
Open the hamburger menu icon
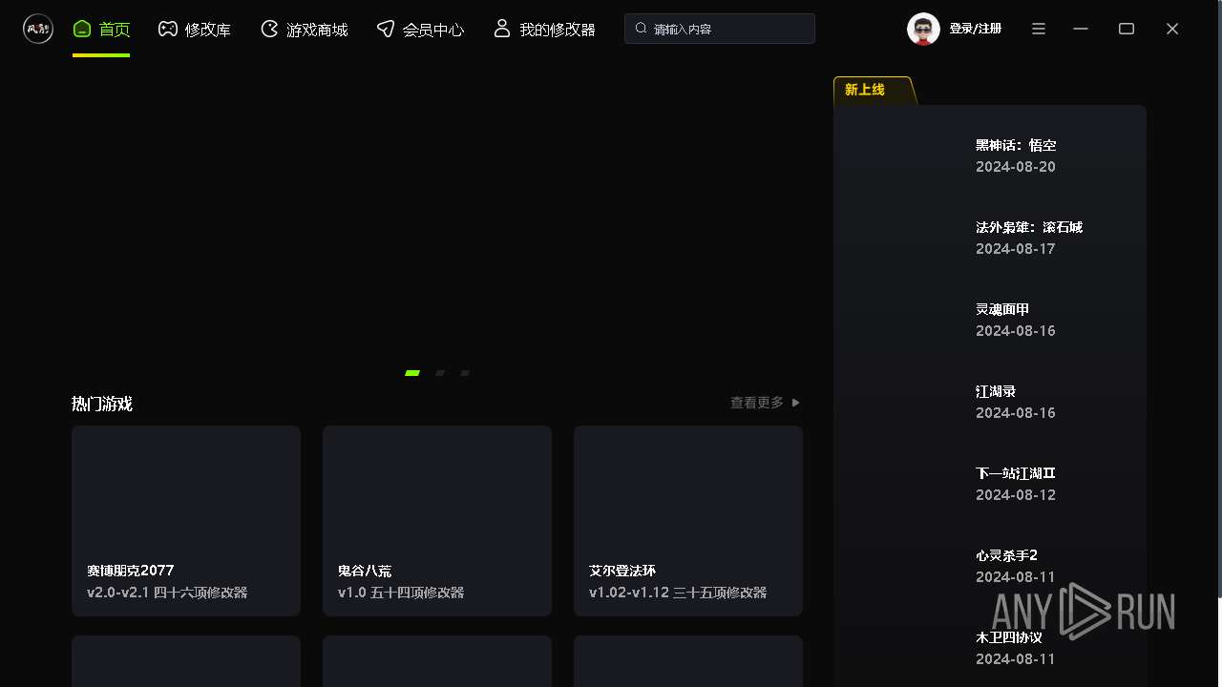pos(1039,29)
